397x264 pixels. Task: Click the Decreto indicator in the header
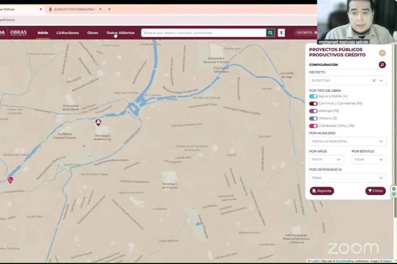(x=307, y=32)
